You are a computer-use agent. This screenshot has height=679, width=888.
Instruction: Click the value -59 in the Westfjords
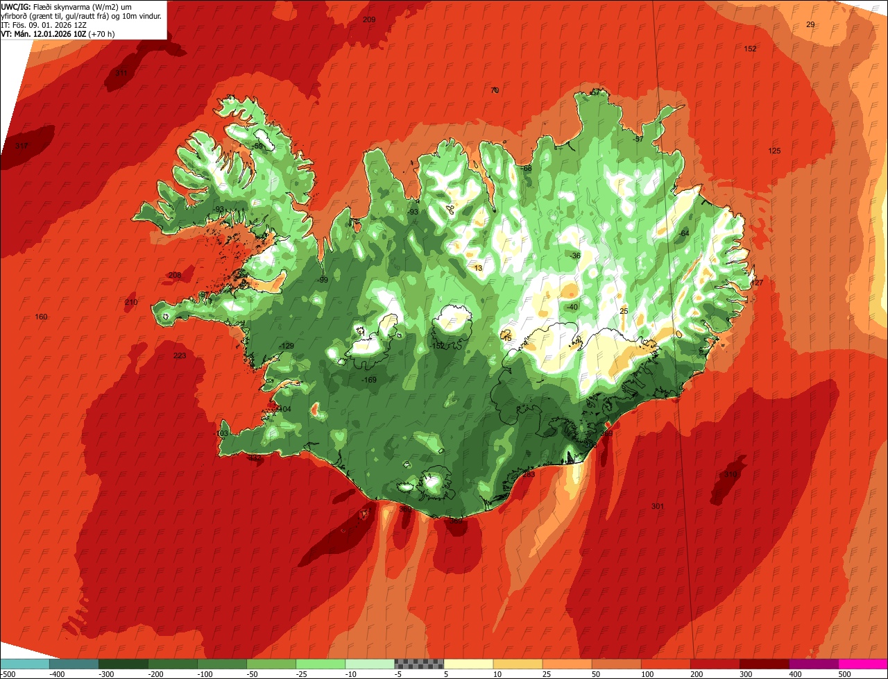point(258,146)
